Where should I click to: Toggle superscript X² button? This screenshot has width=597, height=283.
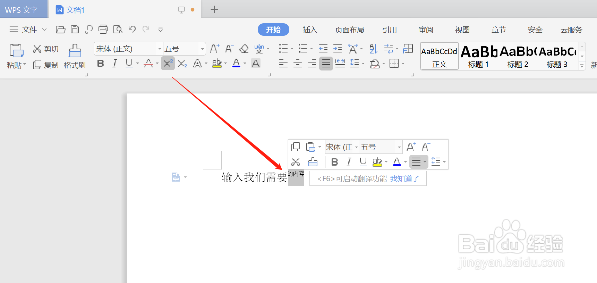[x=168, y=64]
